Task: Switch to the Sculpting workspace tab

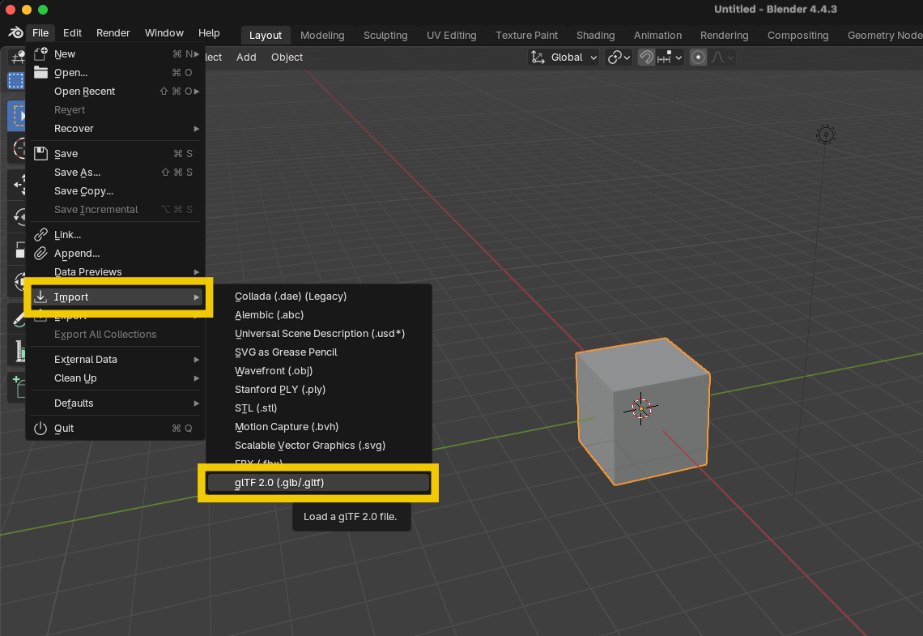Action: pos(385,36)
